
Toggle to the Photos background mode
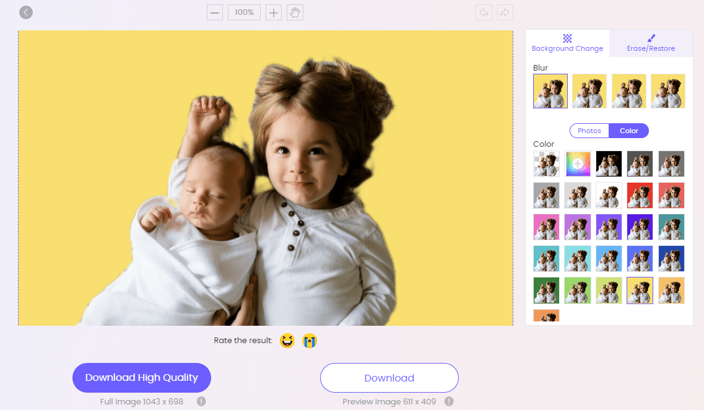click(589, 130)
